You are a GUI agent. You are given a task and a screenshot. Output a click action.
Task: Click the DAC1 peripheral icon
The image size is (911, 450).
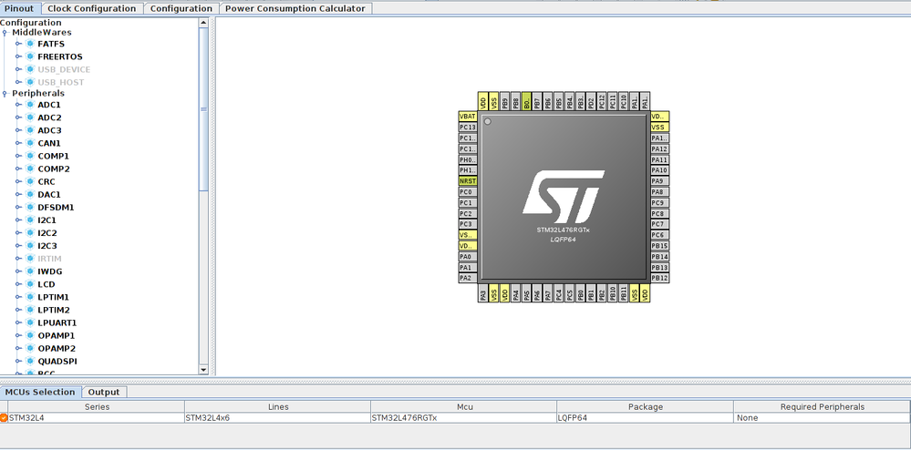[x=30, y=194]
